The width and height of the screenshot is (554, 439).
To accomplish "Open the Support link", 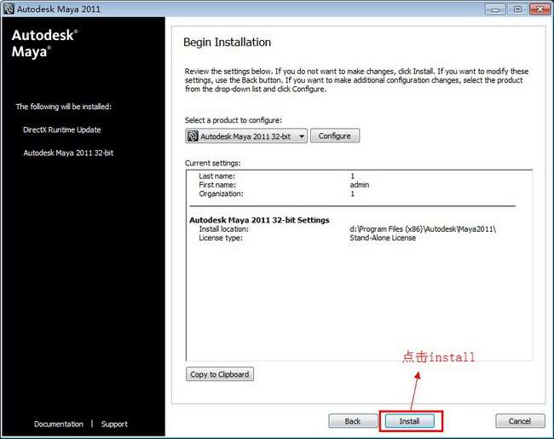I will [x=114, y=424].
